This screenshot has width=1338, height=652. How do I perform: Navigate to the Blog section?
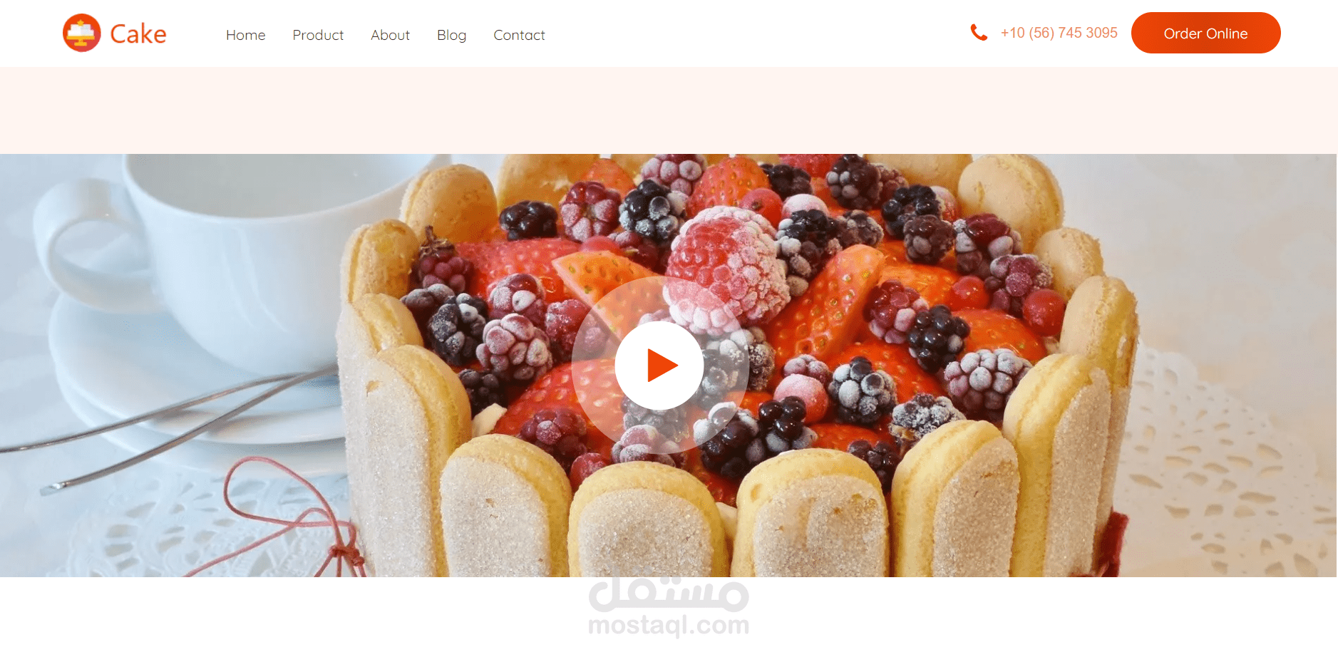pos(451,35)
